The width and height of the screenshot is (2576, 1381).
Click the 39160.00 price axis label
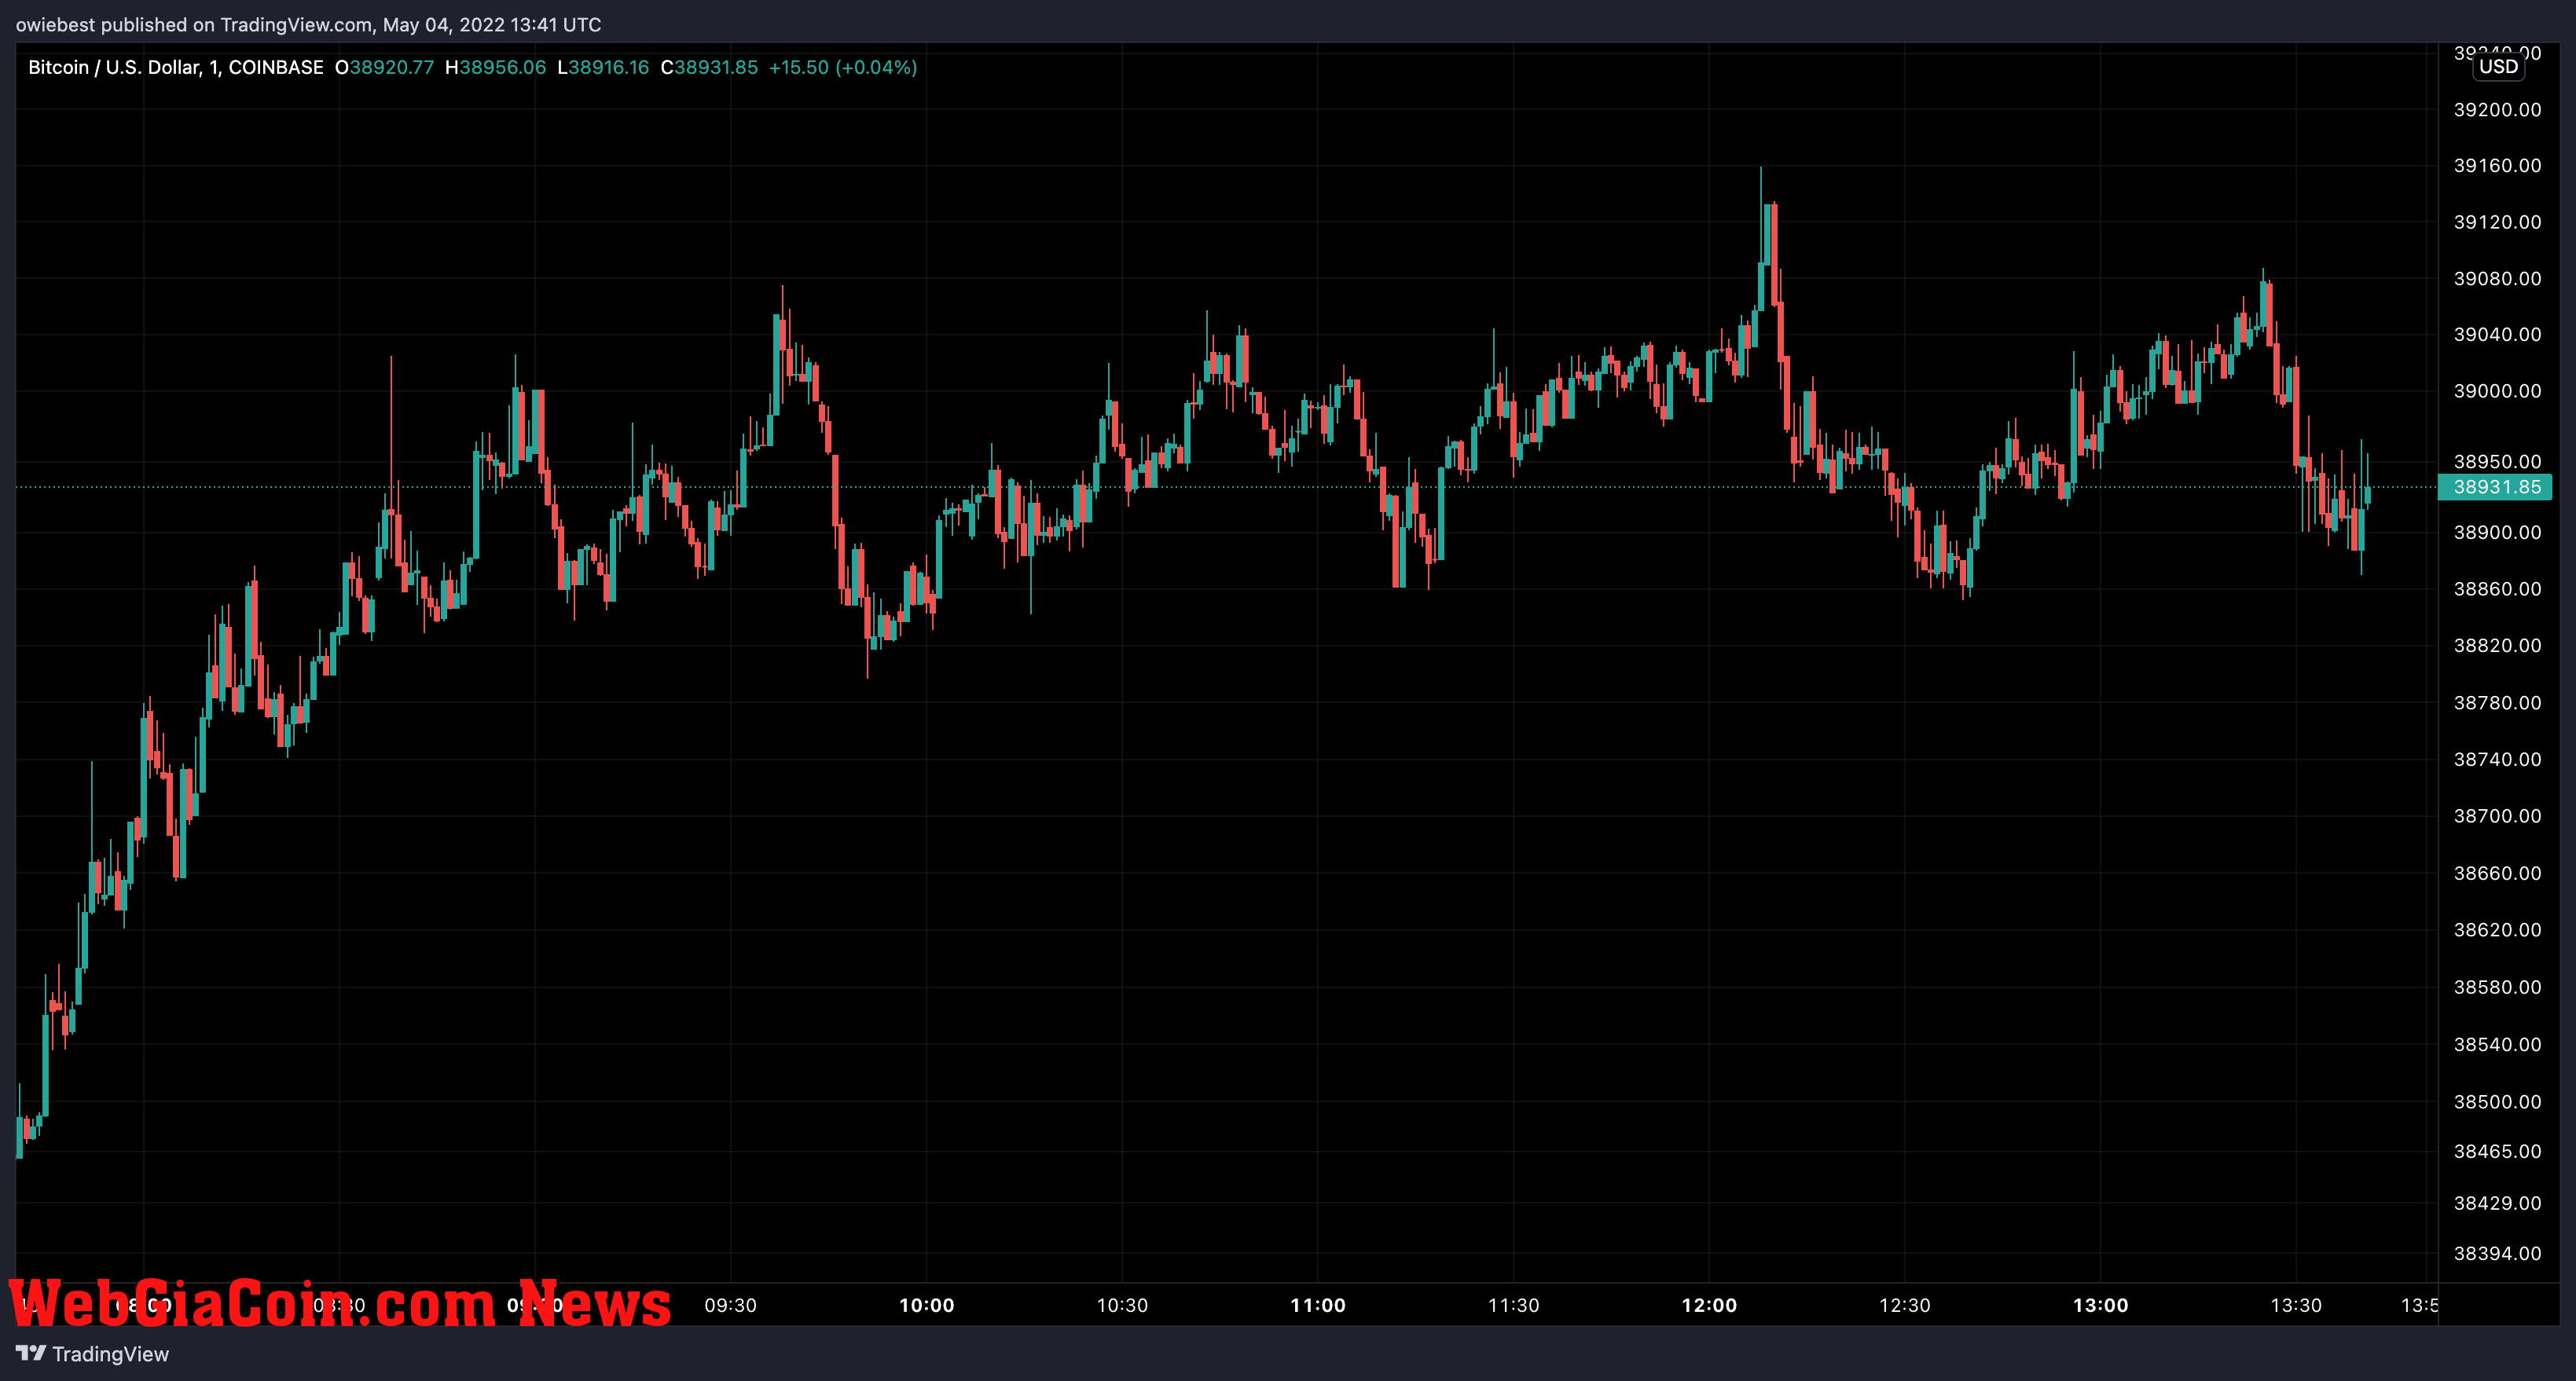pos(2497,165)
